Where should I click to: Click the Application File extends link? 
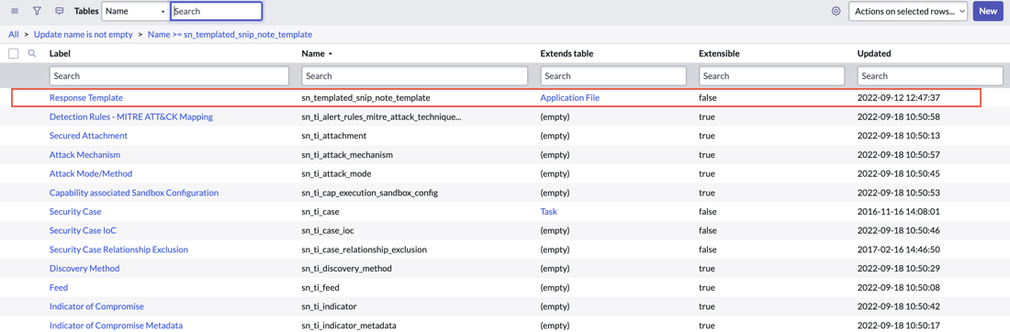coord(570,98)
